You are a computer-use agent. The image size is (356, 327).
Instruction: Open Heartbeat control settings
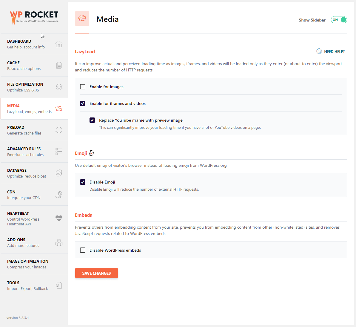[34, 218]
